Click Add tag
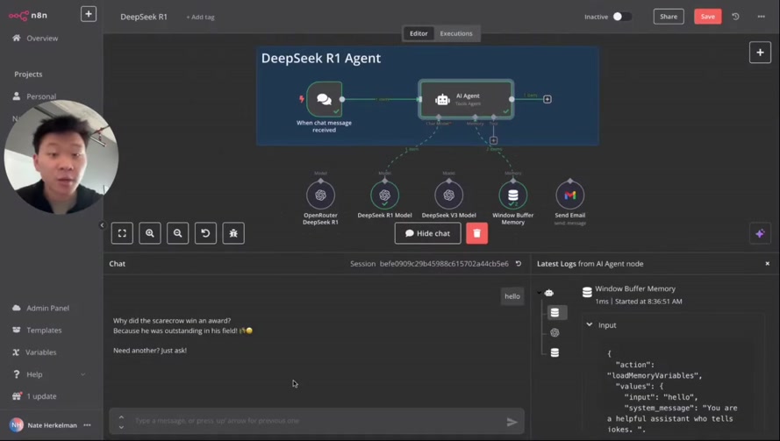 point(200,17)
